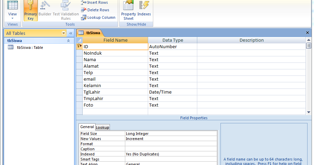
Task: Click the Caption property box
Action: click(x=171, y=149)
